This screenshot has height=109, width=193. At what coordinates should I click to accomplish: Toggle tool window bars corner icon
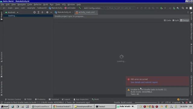point(2,102)
